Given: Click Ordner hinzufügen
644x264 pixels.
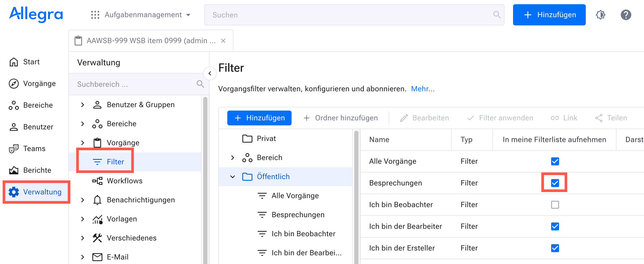Looking at the screenshot, I should pos(341,118).
